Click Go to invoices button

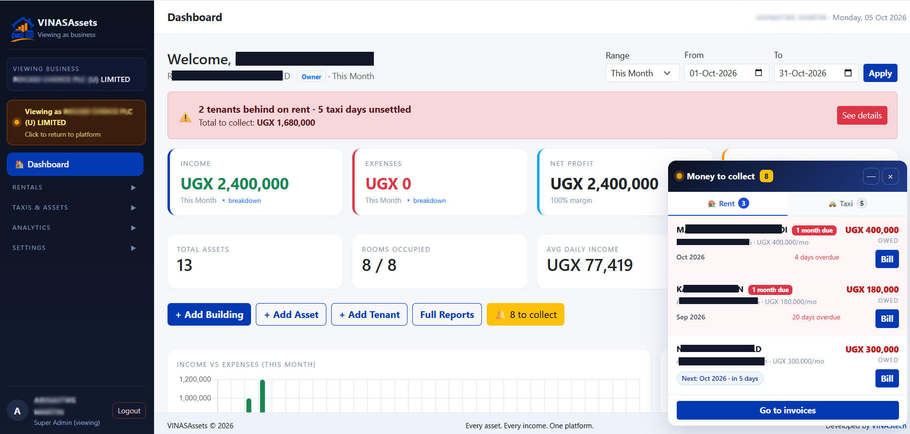(x=788, y=411)
